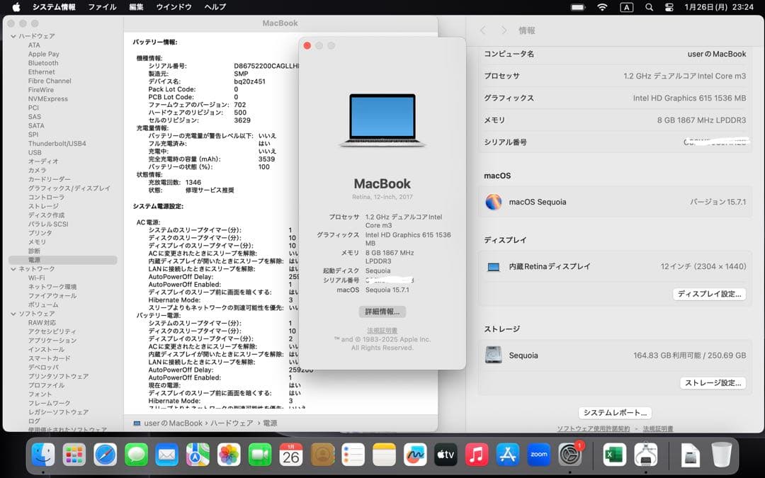Launch Mail from the Dock
Image resolution: width=765 pixels, height=478 pixels.
[168, 455]
